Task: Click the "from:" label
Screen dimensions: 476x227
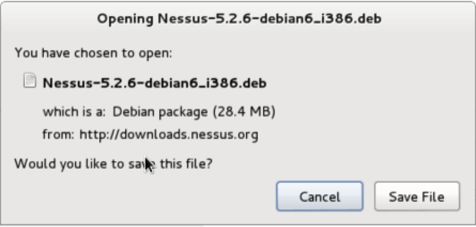Action: (58, 134)
